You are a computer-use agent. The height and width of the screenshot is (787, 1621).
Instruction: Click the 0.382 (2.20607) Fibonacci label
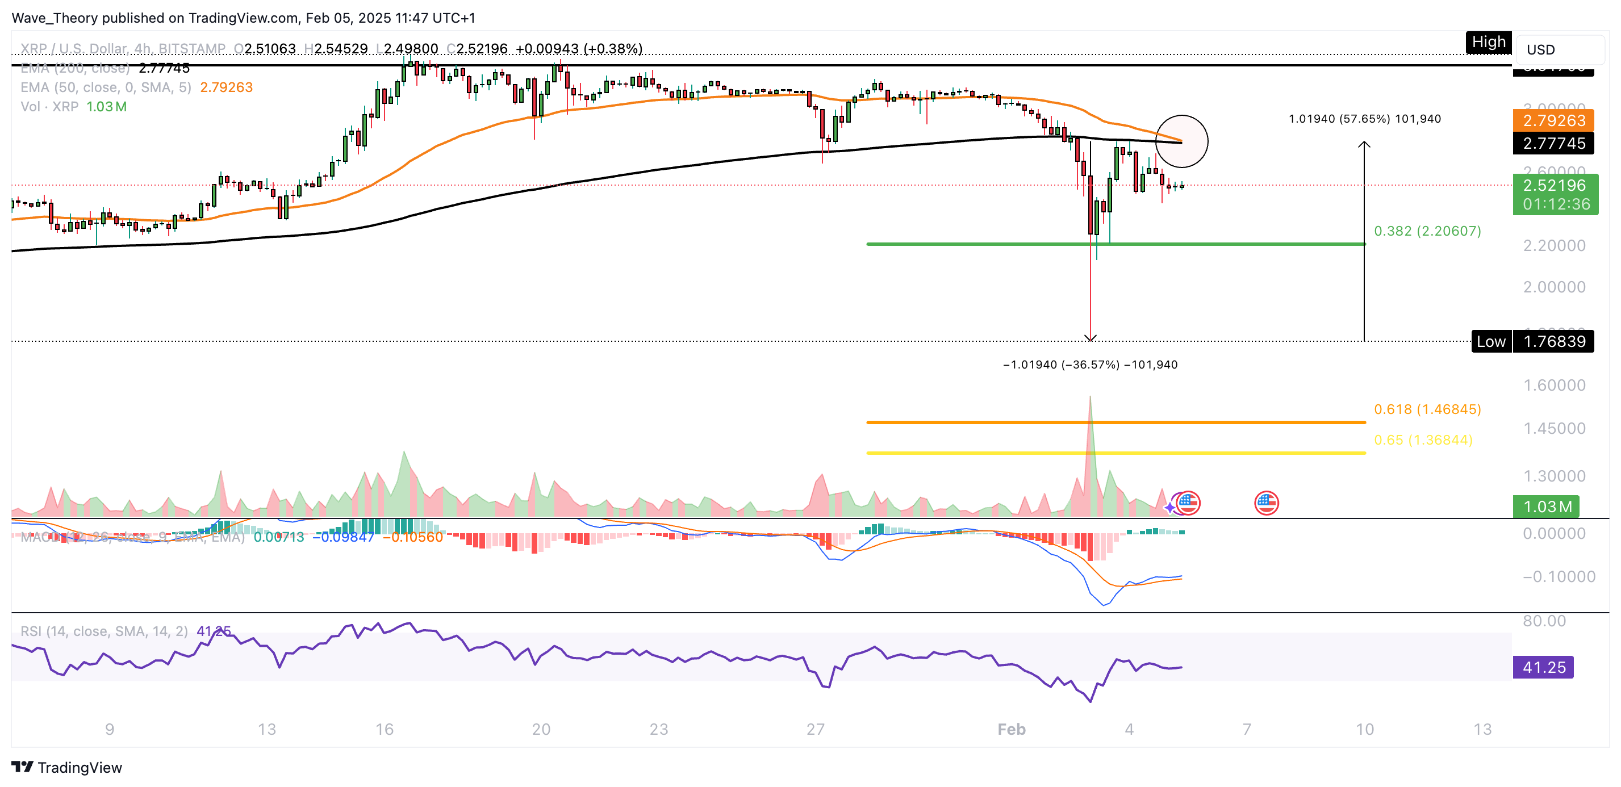coord(1427,231)
